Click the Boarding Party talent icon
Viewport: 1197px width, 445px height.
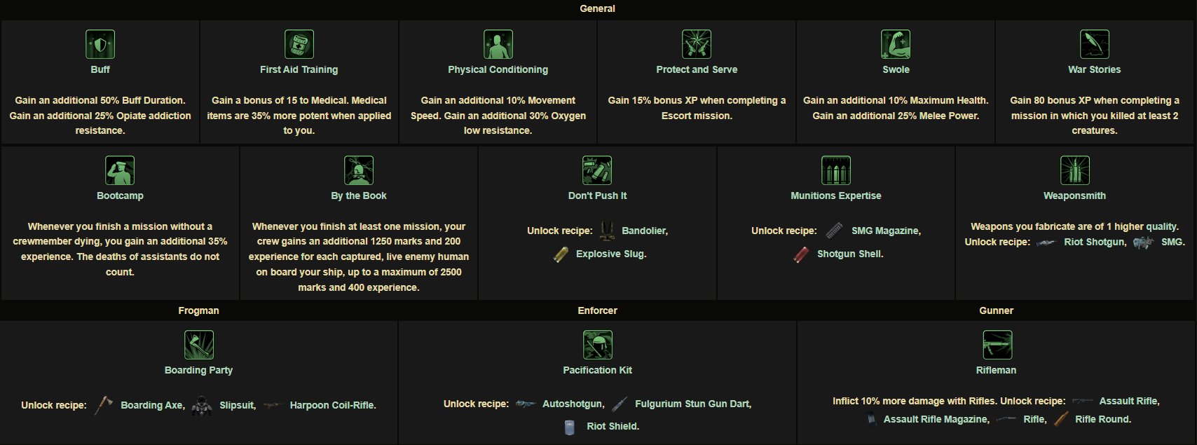[x=199, y=345]
